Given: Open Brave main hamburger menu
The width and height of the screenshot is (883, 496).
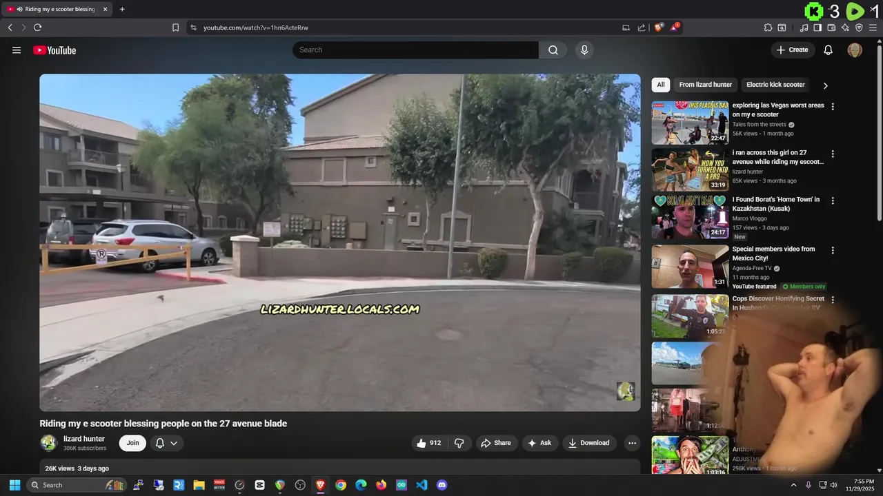Looking at the screenshot, I should (x=873, y=28).
